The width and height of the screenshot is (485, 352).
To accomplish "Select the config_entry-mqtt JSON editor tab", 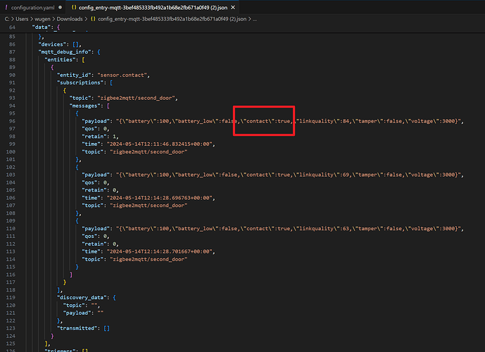I will 153,8.
